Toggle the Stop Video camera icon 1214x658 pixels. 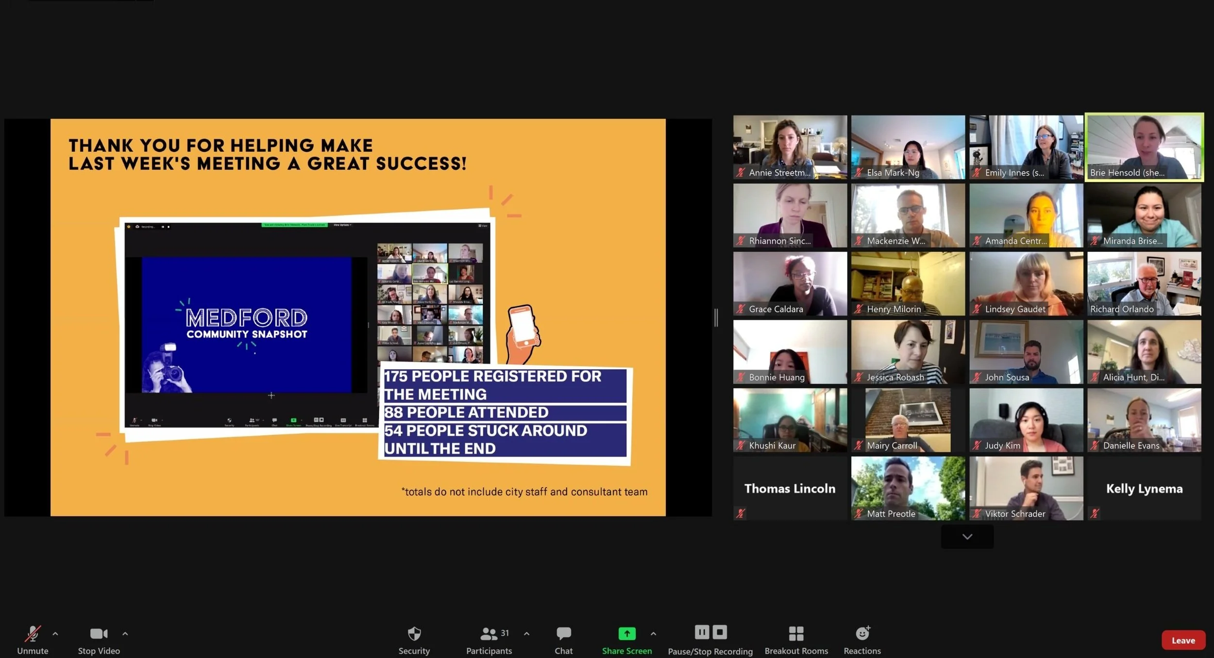coord(99,634)
